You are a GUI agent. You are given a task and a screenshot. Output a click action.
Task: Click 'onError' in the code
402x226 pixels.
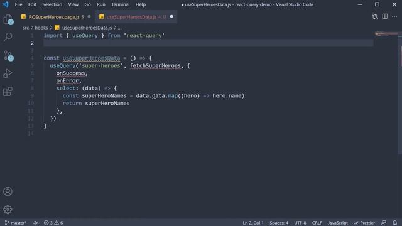pyautogui.click(x=67, y=81)
